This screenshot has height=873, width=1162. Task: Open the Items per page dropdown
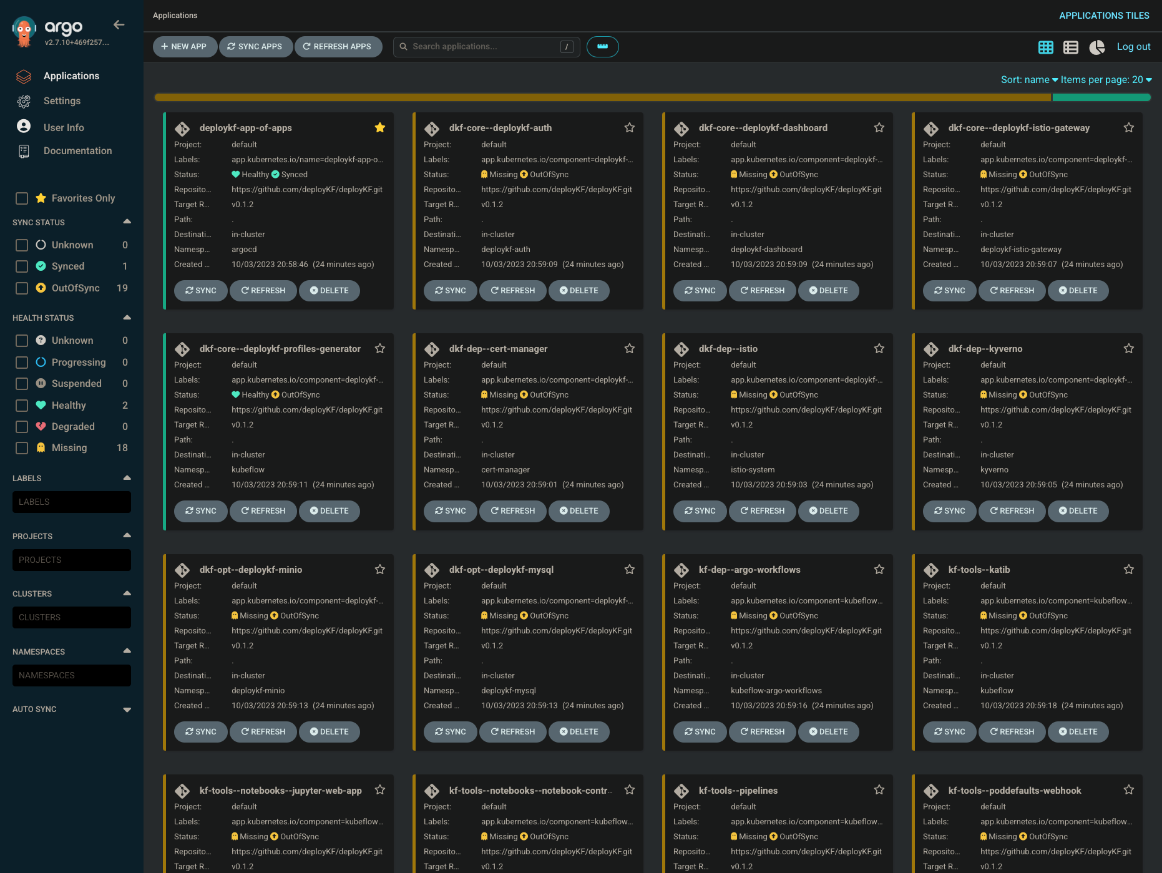pos(1106,80)
